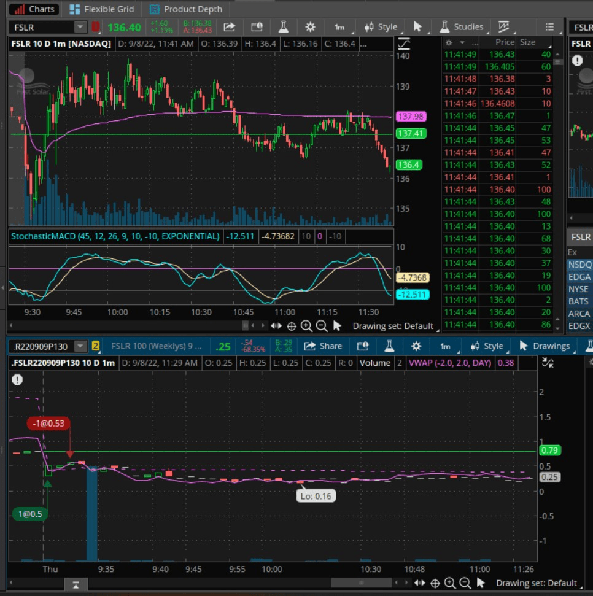
Task: Click the flask icon in the upper chart toolbar
Action: [283, 27]
